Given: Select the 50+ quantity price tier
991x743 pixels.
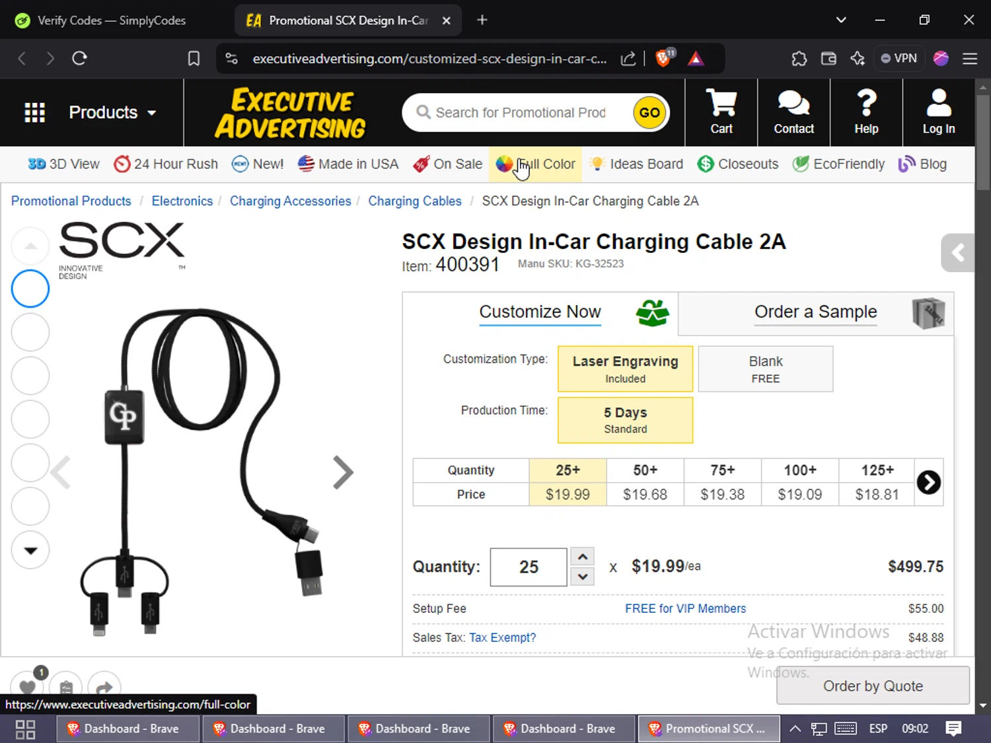Looking at the screenshot, I should pyautogui.click(x=645, y=482).
